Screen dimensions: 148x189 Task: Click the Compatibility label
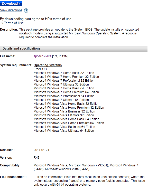click(10, 165)
